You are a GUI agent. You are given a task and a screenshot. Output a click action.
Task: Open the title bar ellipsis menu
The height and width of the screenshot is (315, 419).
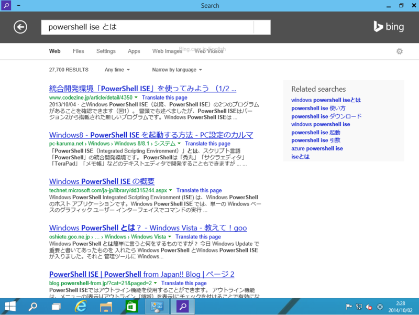pos(18,5)
